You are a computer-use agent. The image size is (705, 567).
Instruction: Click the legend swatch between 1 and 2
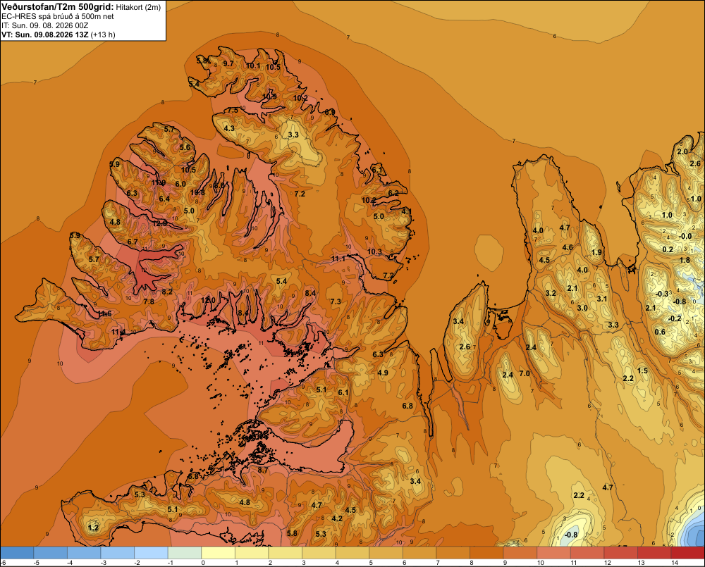[252, 553]
